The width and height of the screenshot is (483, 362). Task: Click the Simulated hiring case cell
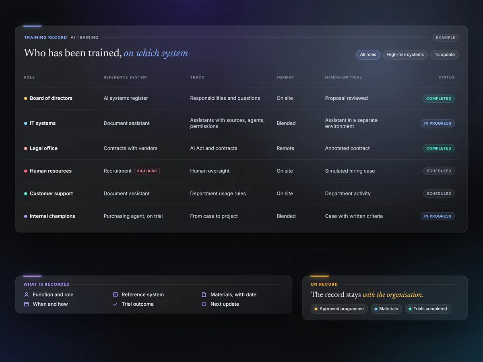[x=350, y=171]
